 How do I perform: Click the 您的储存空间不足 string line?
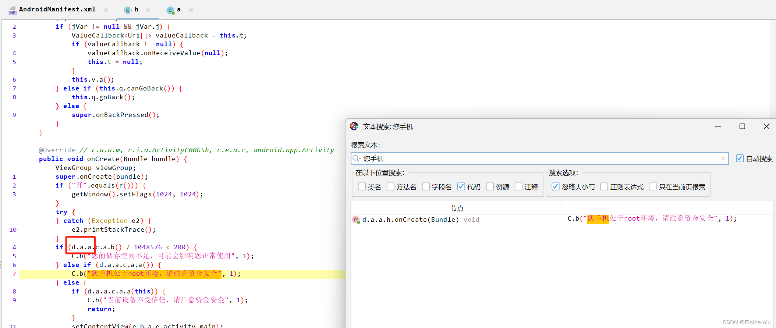pos(163,256)
